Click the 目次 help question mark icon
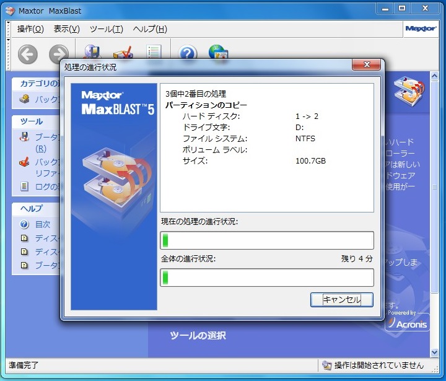 24,224
